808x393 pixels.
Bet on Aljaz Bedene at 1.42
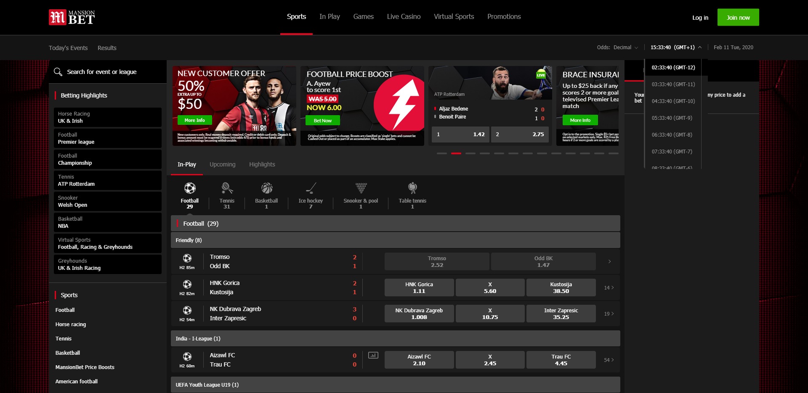pyautogui.click(x=460, y=135)
